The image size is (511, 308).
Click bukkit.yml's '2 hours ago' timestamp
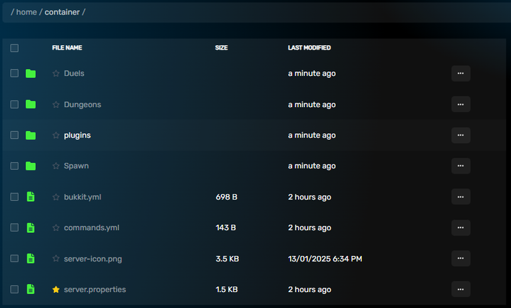[x=309, y=197]
